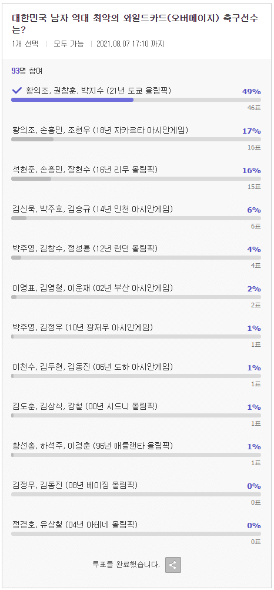Select the 96년 애틀랜타 올림픽 option
The image size is (274, 590).
coord(136,453)
